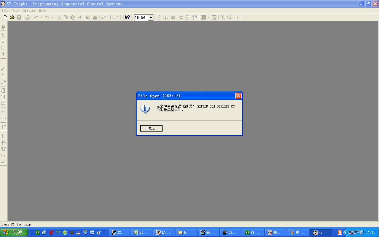Click the Save disk icon

tap(19, 17)
